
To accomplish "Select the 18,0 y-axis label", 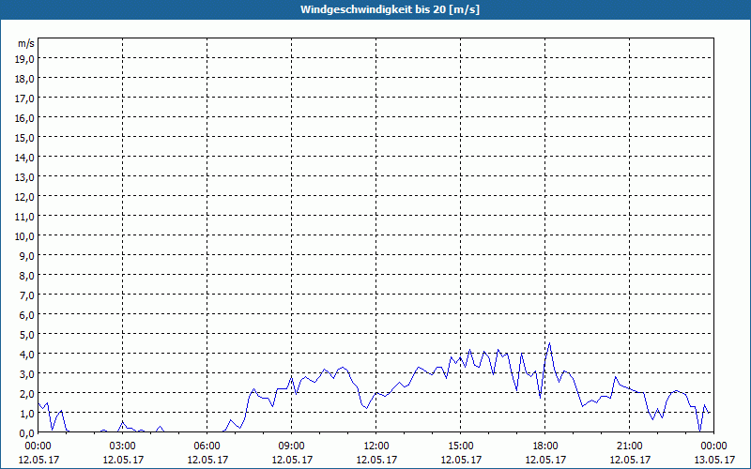I will 26,79.
